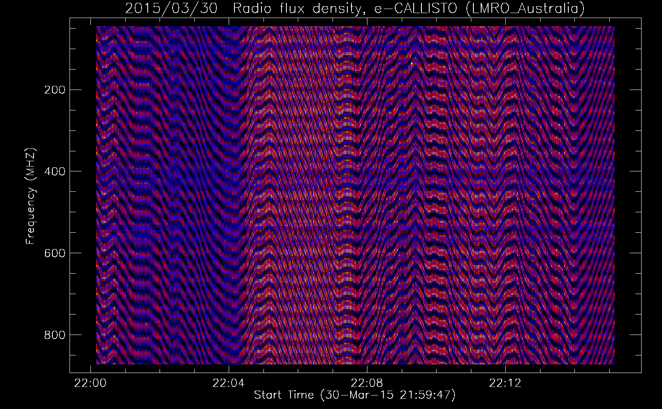Click the 200 frequency tick label
This screenshot has height=409, width=662.
click(x=54, y=90)
